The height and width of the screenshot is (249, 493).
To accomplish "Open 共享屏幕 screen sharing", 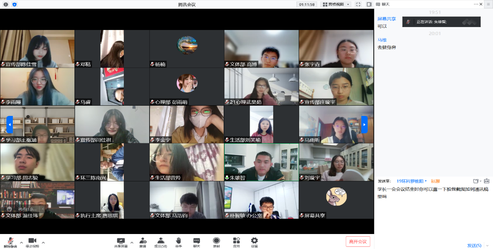I will pos(121,241).
